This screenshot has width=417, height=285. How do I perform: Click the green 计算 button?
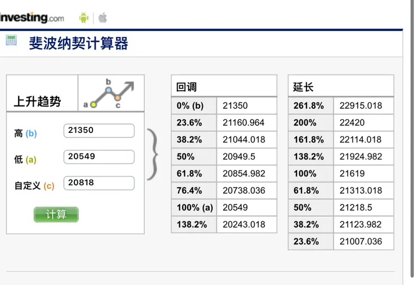click(x=56, y=214)
